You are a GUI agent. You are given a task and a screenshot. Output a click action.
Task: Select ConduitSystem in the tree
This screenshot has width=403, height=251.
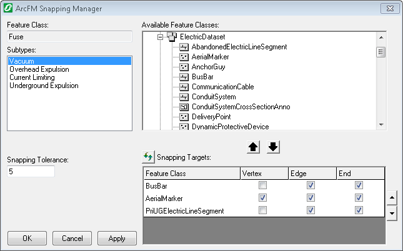coord(214,97)
